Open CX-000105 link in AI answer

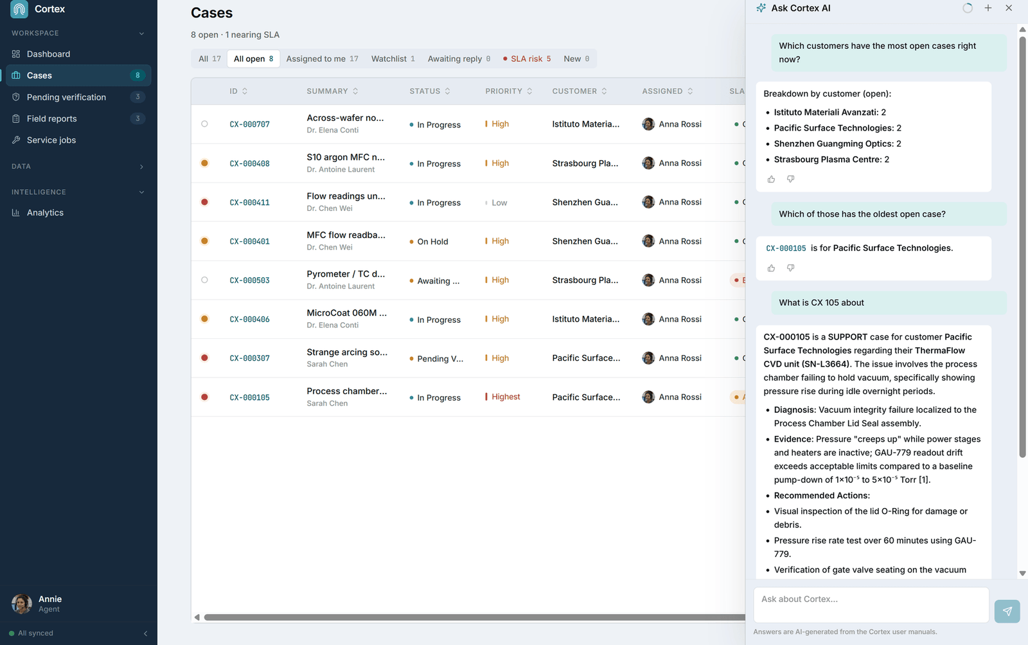[786, 248]
